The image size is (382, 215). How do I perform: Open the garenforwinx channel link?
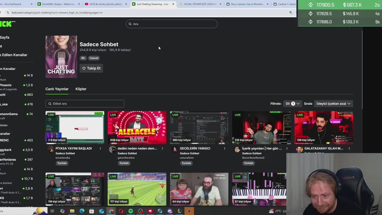[126, 158]
